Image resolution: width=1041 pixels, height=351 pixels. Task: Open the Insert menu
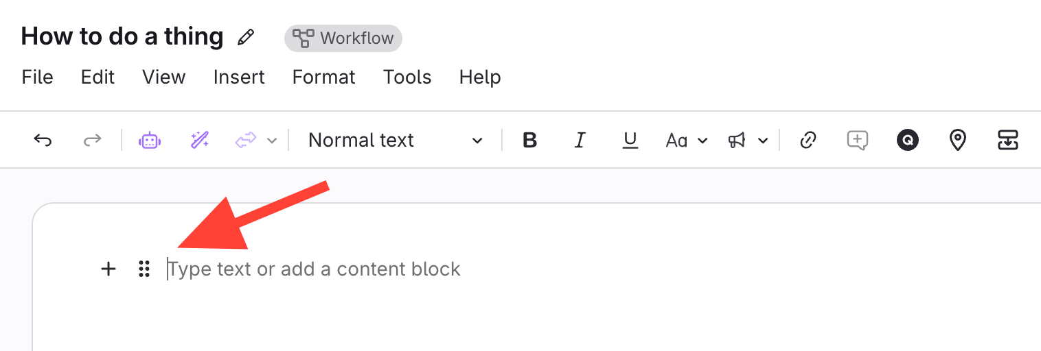[239, 77]
